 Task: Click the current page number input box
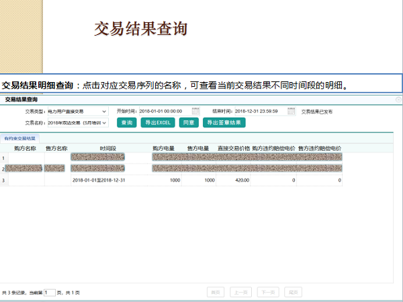[x=49, y=293]
